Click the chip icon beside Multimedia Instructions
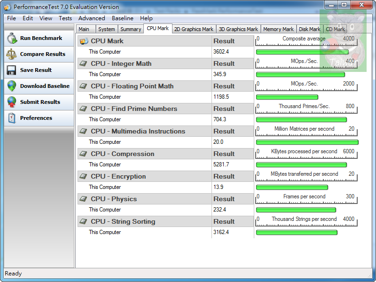376x282 pixels. [83, 131]
